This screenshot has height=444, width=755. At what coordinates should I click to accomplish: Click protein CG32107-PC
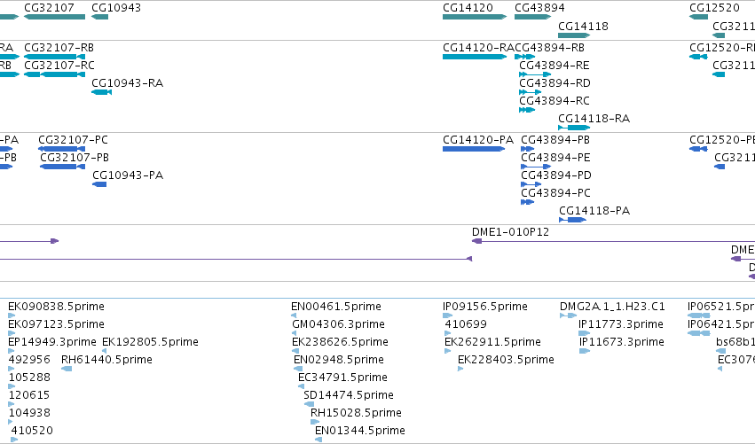(61, 149)
